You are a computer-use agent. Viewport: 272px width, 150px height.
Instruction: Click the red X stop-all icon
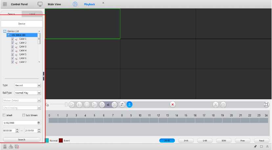point(173,105)
